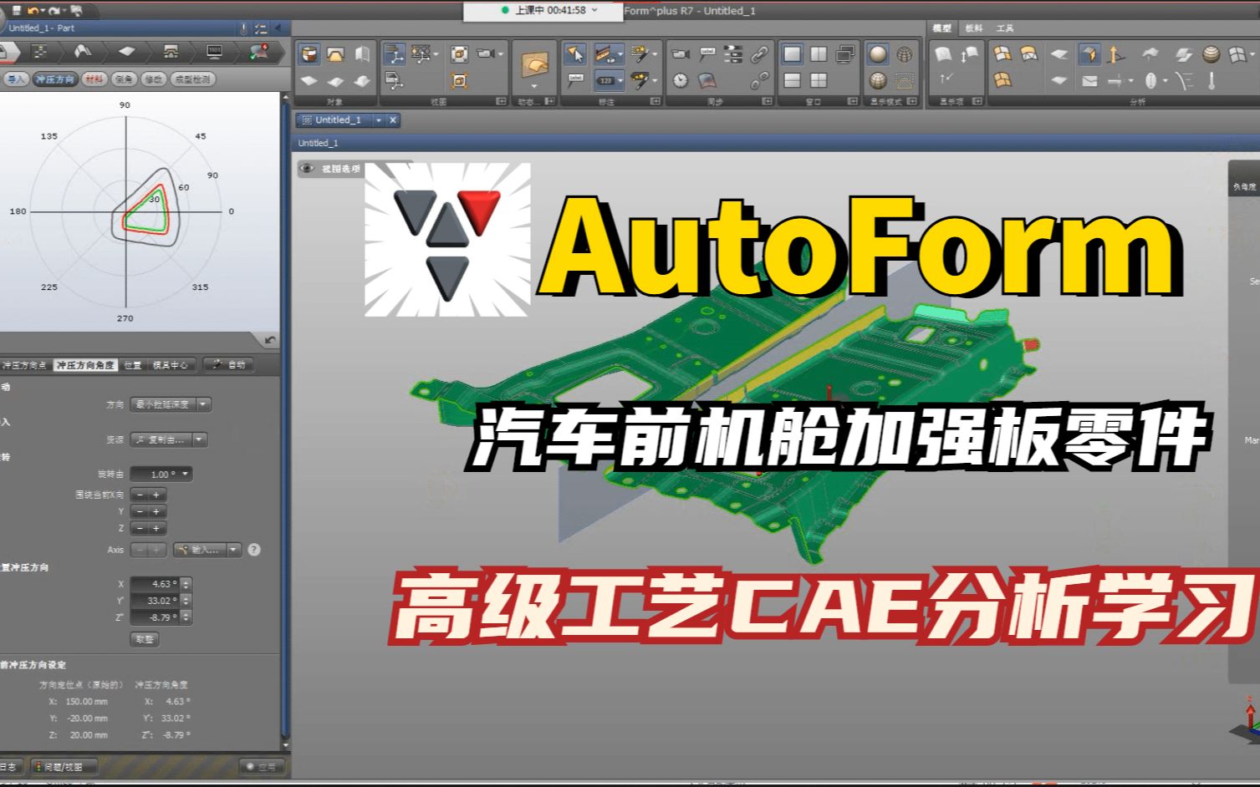The height and width of the screenshot is (787, 1260).
Task: Toggle the eye icon for 视图表项
Action: (308, 169)
